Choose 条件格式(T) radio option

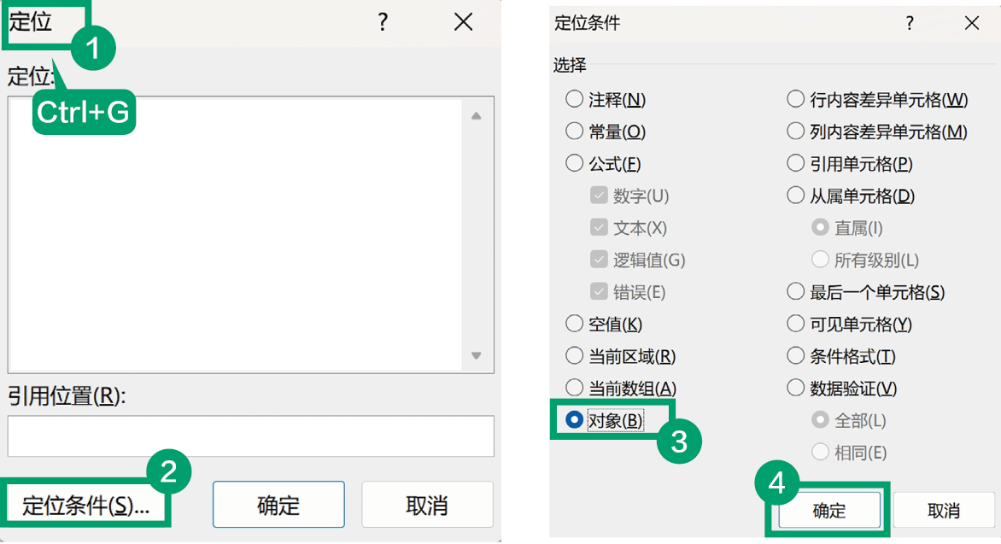point(795,356)
